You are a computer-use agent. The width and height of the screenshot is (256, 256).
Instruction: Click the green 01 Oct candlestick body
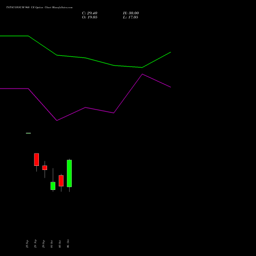(x=53, y=186)
